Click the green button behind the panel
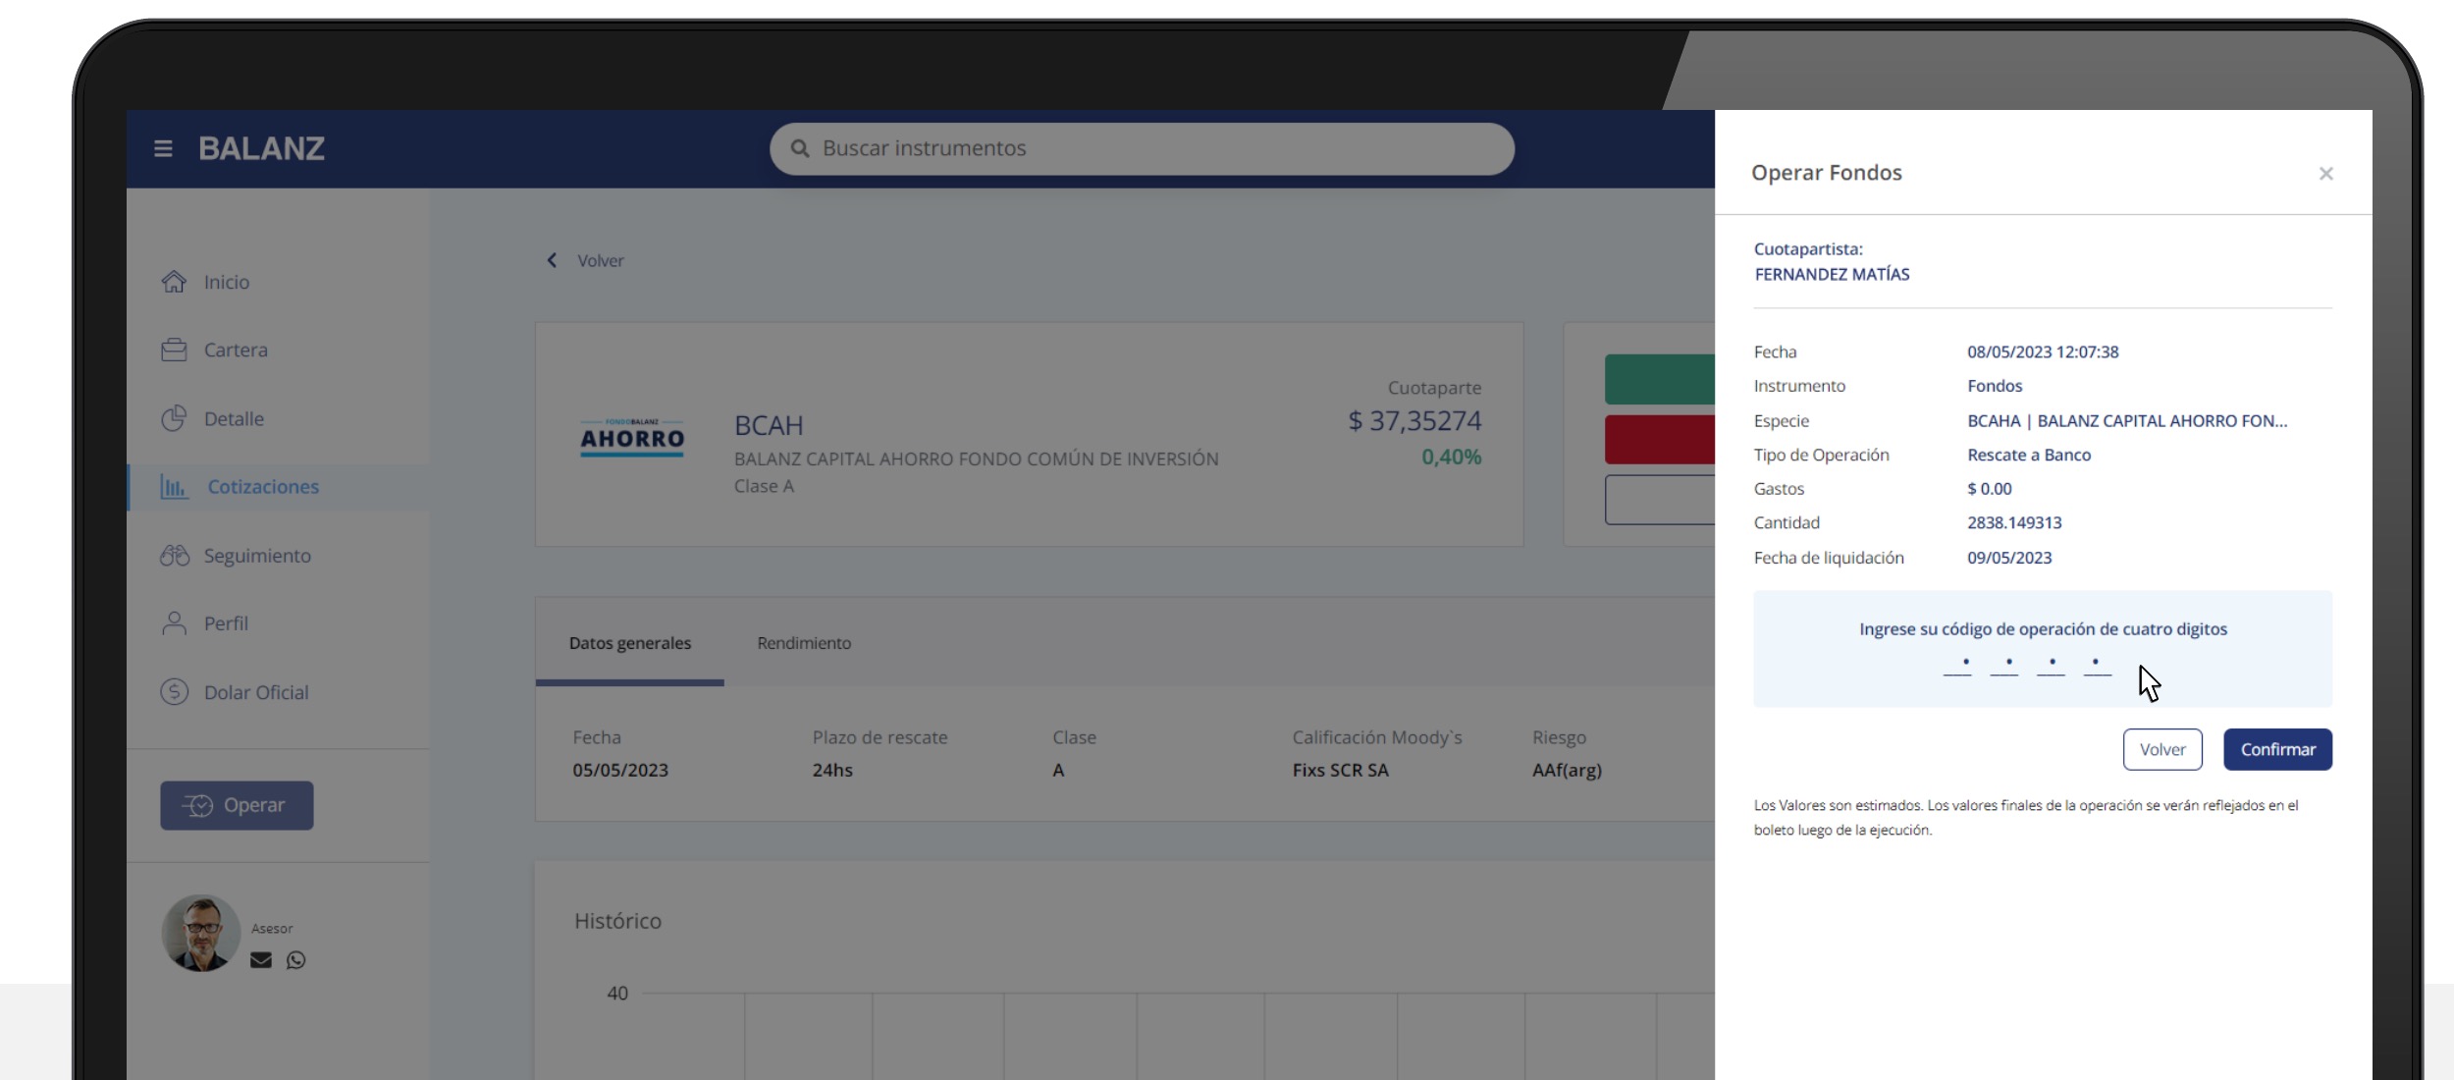Image resolution: width=2454 pixels, height=1080 pixels. [x=1660, y=379]
